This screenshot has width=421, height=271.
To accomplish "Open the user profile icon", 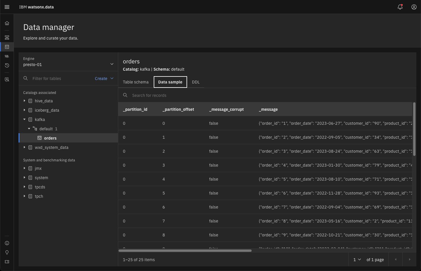I will (414, 7).
